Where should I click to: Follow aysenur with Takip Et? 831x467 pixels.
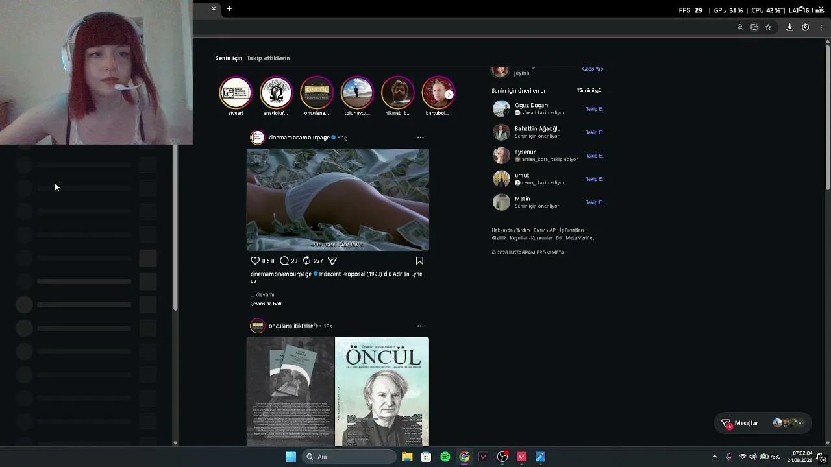(x=595, y=156)
